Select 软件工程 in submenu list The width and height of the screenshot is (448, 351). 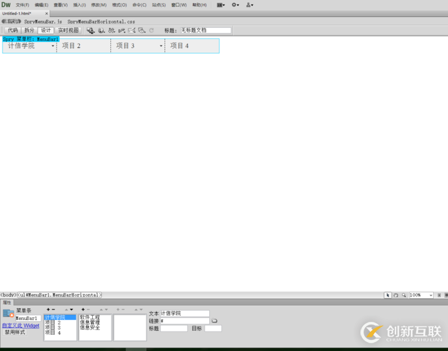[90, 317]
